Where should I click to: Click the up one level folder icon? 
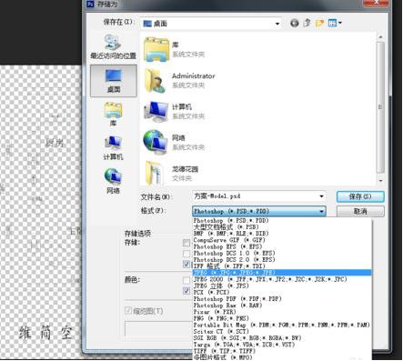coord(307,23)
